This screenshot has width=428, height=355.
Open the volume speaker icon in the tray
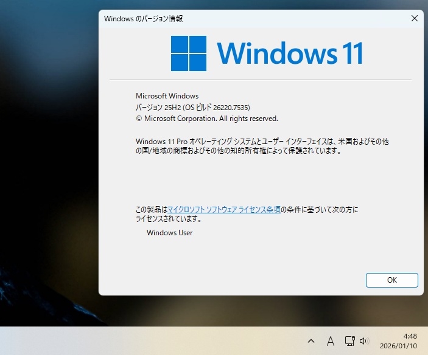click(364, 341)
